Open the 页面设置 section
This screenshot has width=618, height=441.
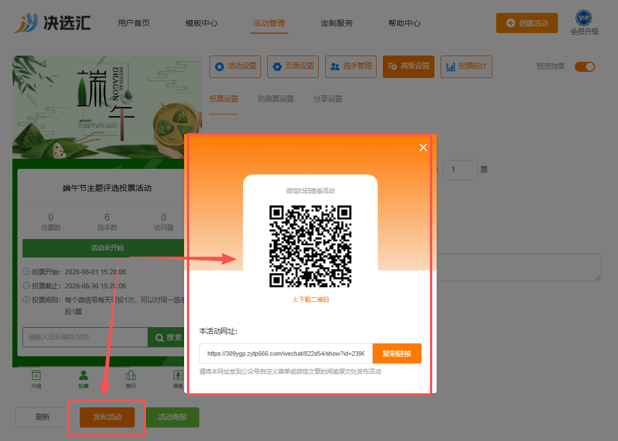pos(293,67)
